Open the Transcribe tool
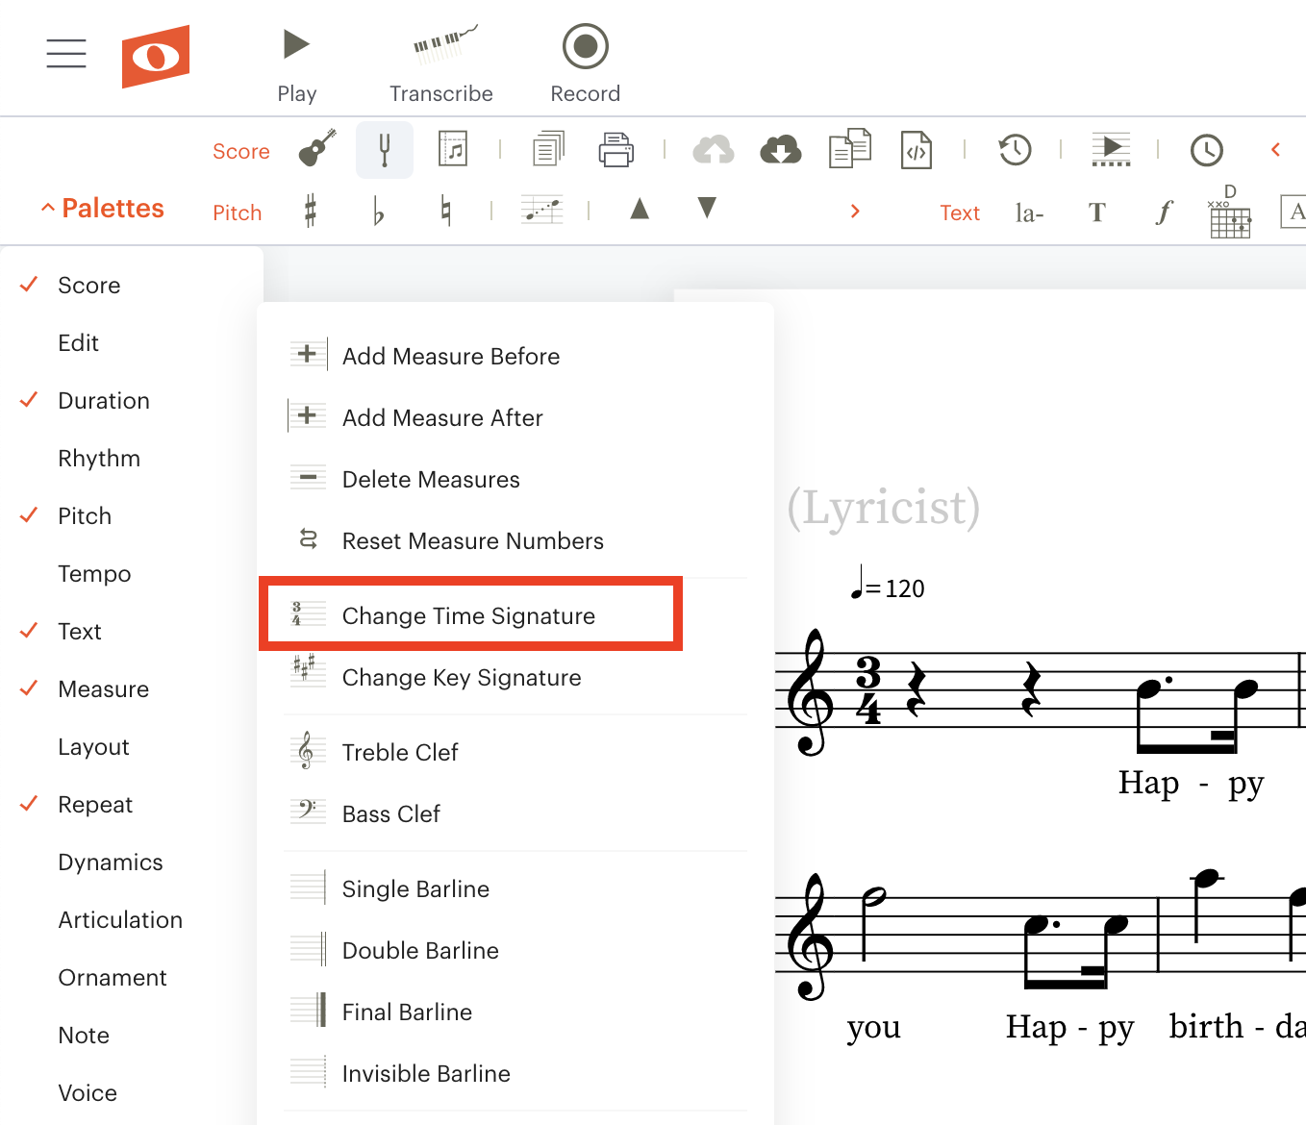Screen dimensions: 1306x1125 (x=441, y=65)
